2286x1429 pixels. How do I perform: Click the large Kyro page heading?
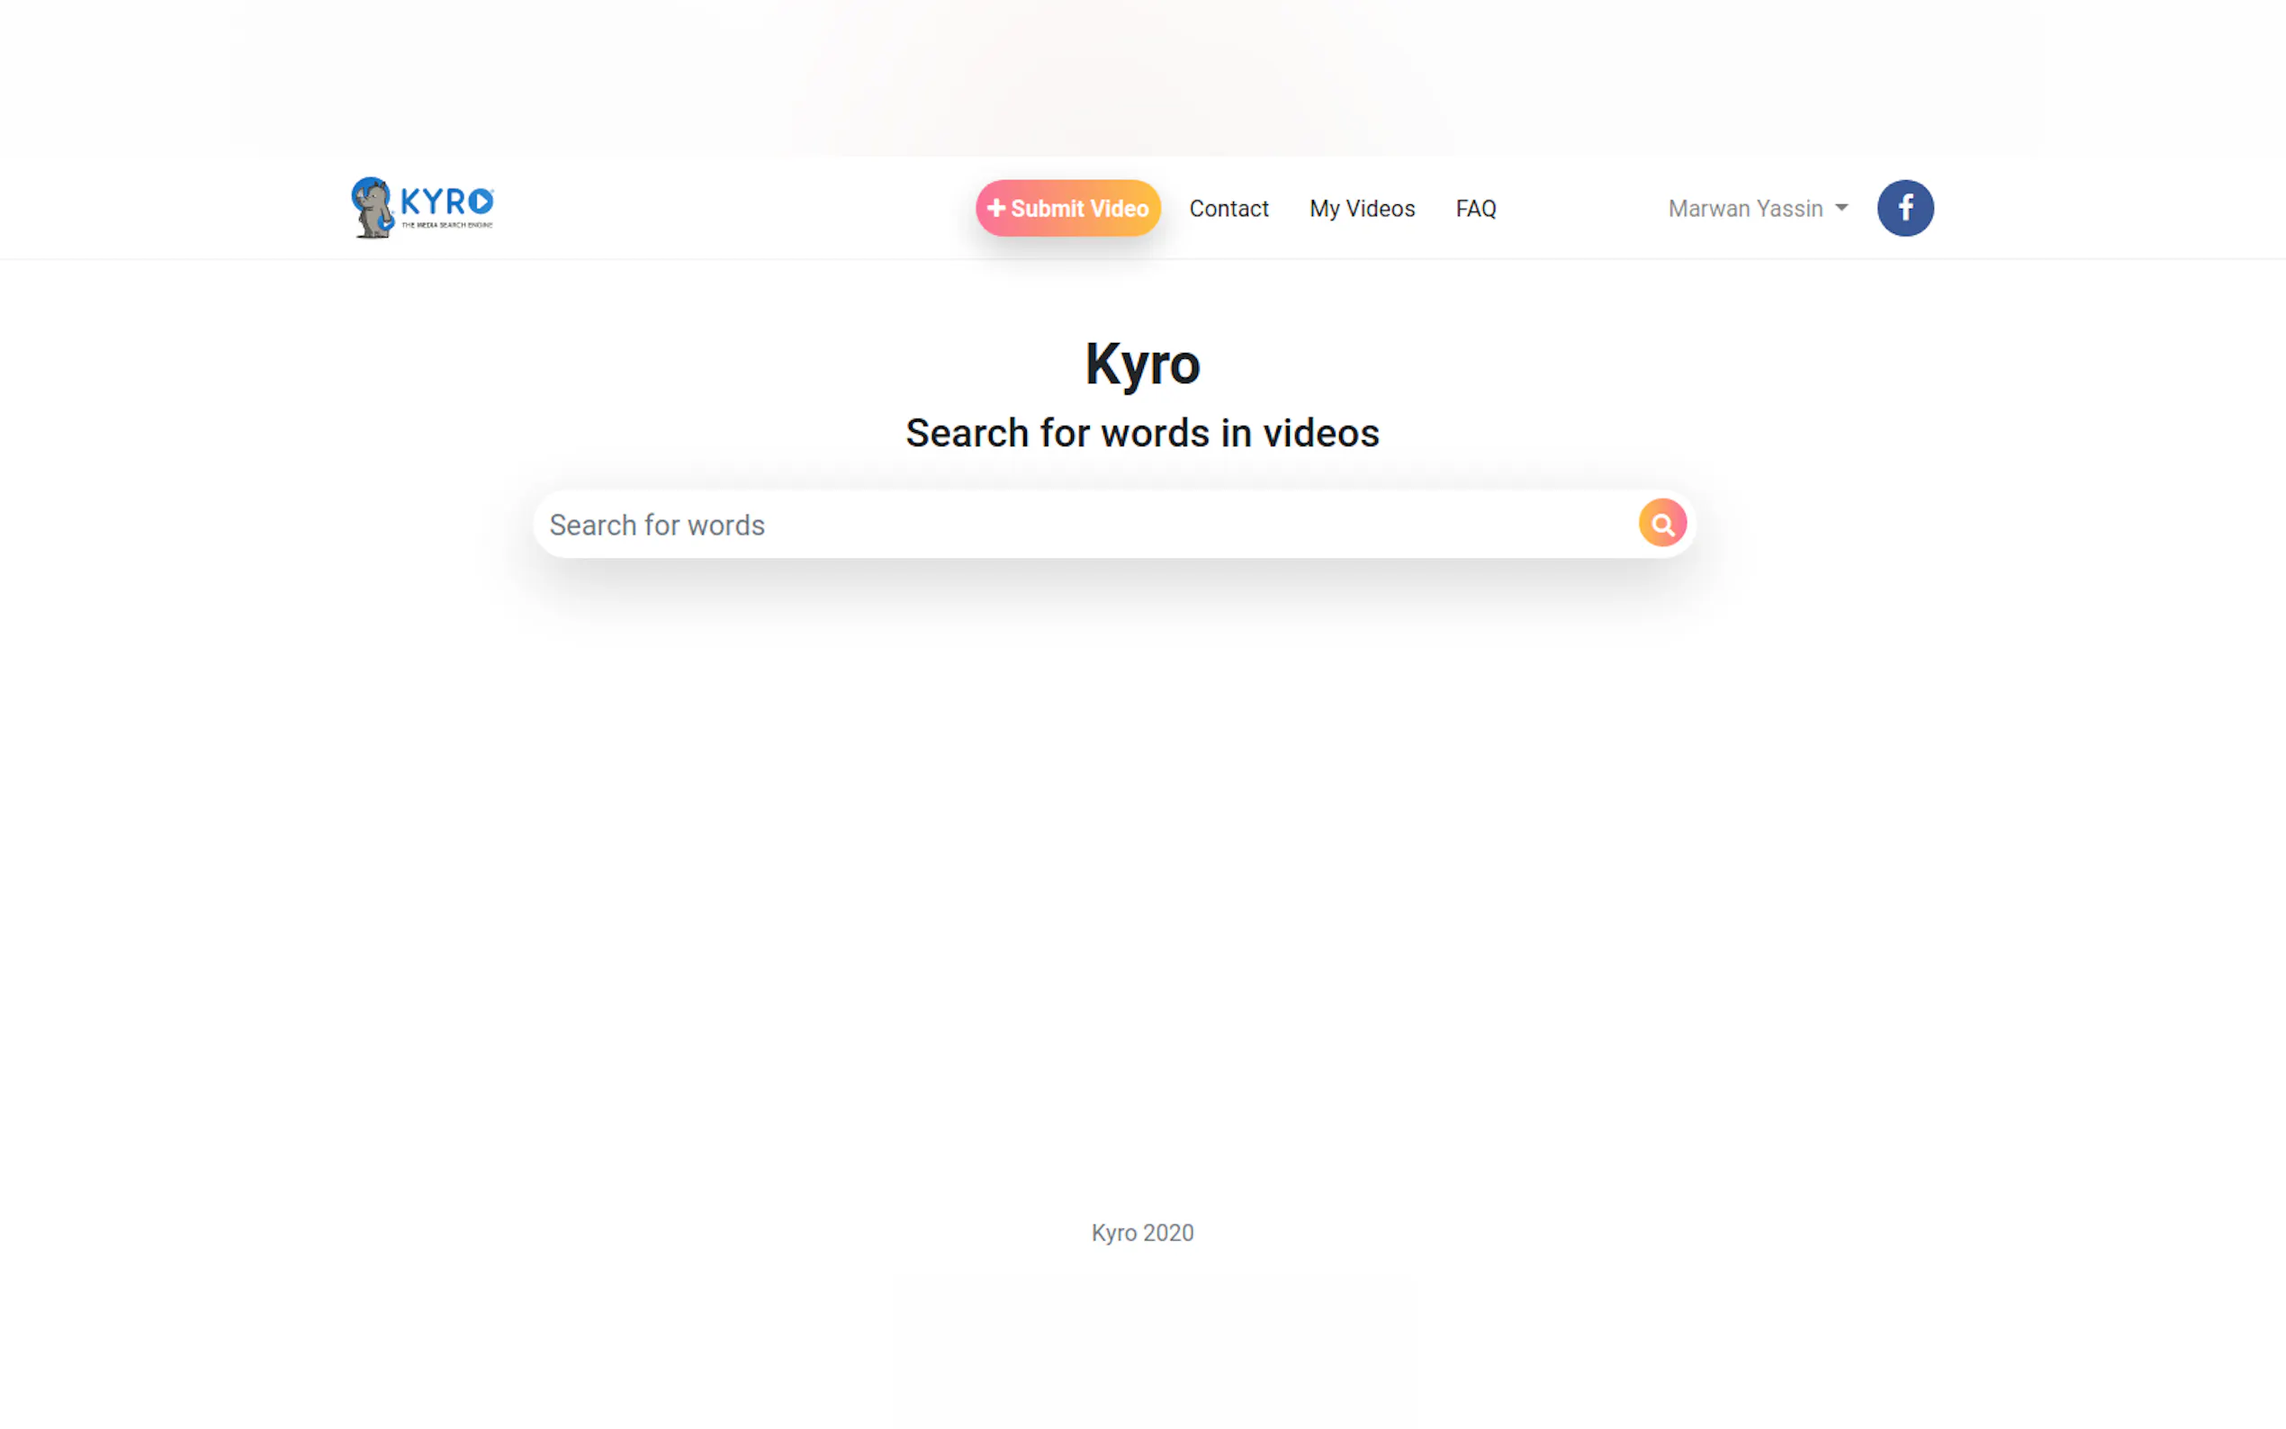tap(1141, 364)
